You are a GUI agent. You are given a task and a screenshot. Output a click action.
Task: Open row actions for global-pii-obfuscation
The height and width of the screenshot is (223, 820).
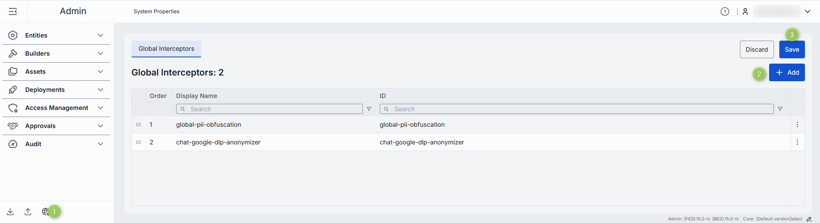797,125
